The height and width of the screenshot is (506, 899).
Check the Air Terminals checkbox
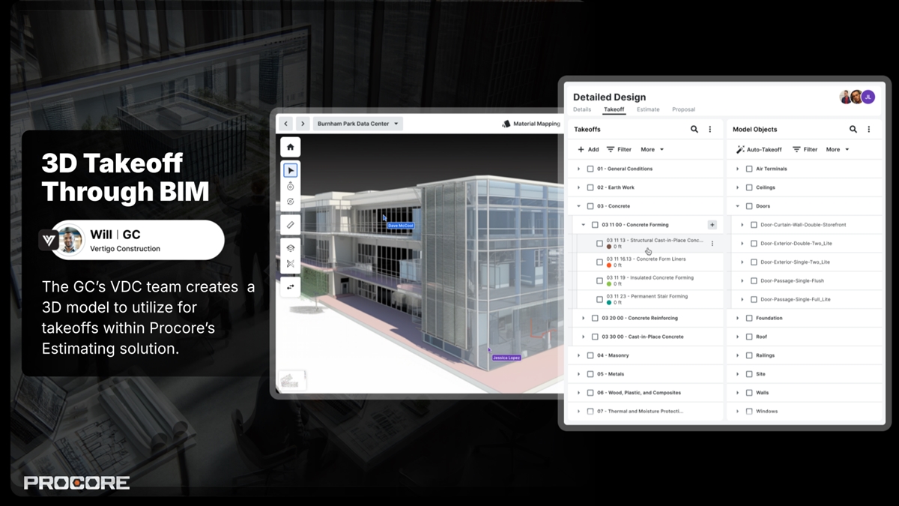749,169
